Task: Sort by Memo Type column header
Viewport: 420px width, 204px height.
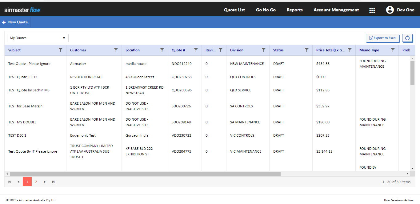Action: point(369,50)
